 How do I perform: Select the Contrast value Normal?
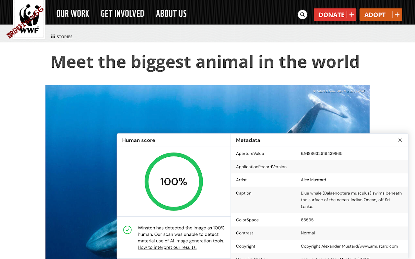pos(308,233)
